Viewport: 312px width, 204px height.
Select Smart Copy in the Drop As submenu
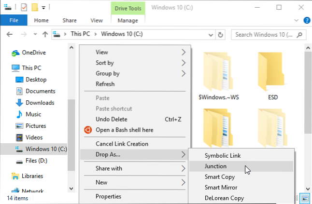tap(241, 177)
